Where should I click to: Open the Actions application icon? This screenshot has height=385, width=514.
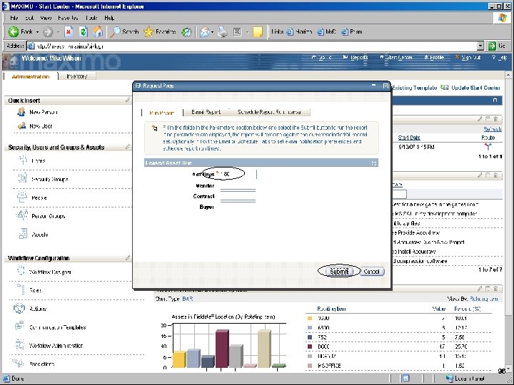pyautogui.click(x=19, y=309)
